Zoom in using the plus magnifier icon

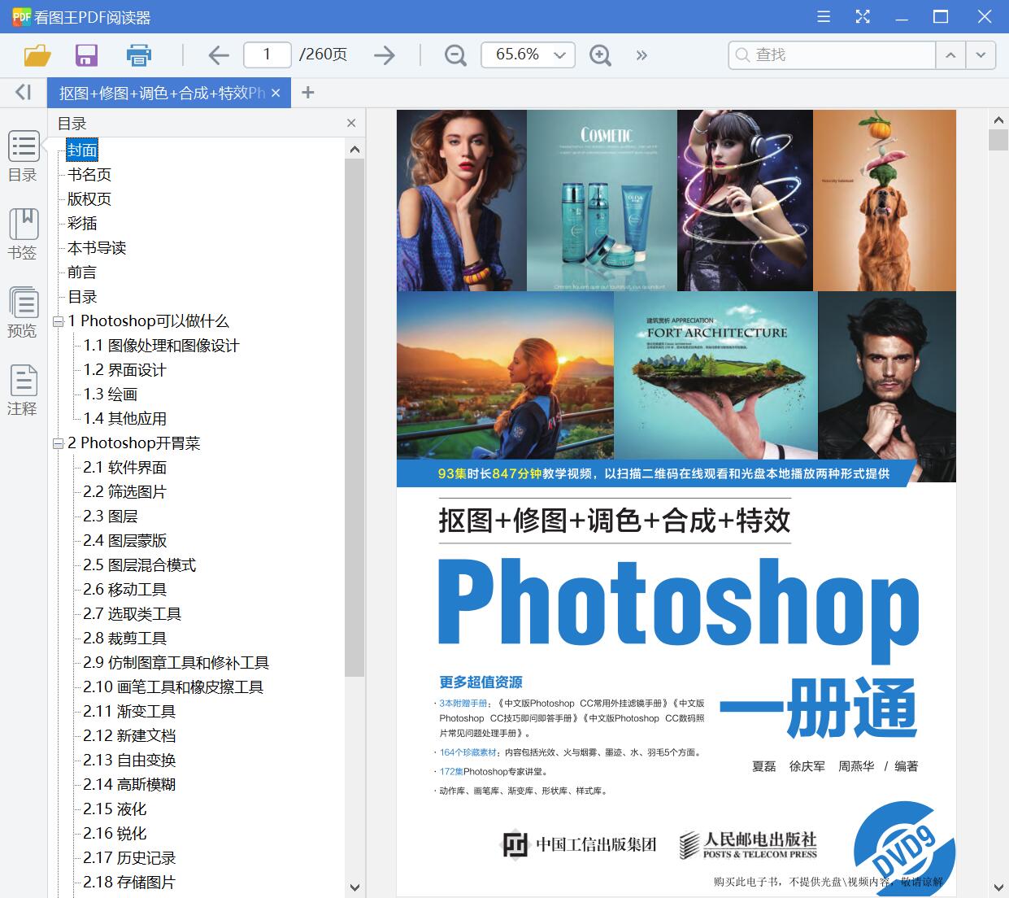coord(600,55)
